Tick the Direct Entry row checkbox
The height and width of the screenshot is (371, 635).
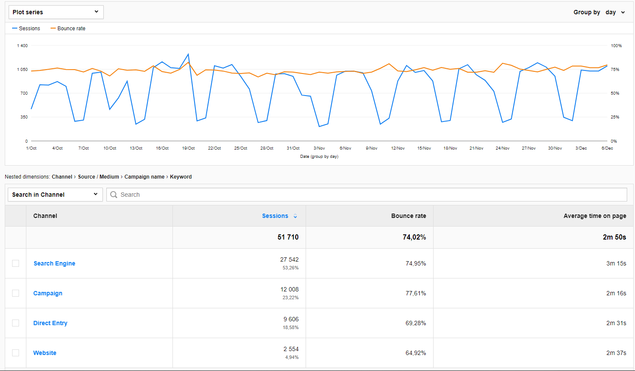(x=16, y=323)
